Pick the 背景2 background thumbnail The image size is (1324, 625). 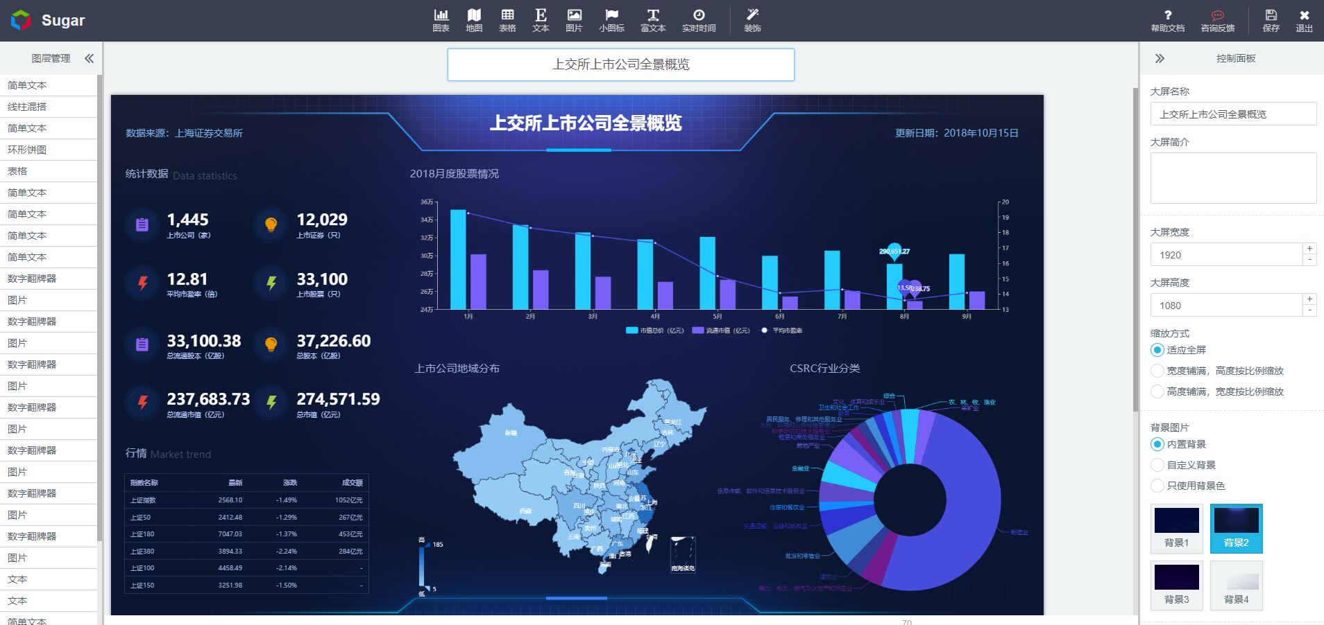1237,528
